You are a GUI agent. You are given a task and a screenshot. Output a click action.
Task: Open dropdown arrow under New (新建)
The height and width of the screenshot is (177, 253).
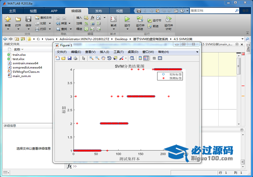pyautogui.click(x=8, y=29)
